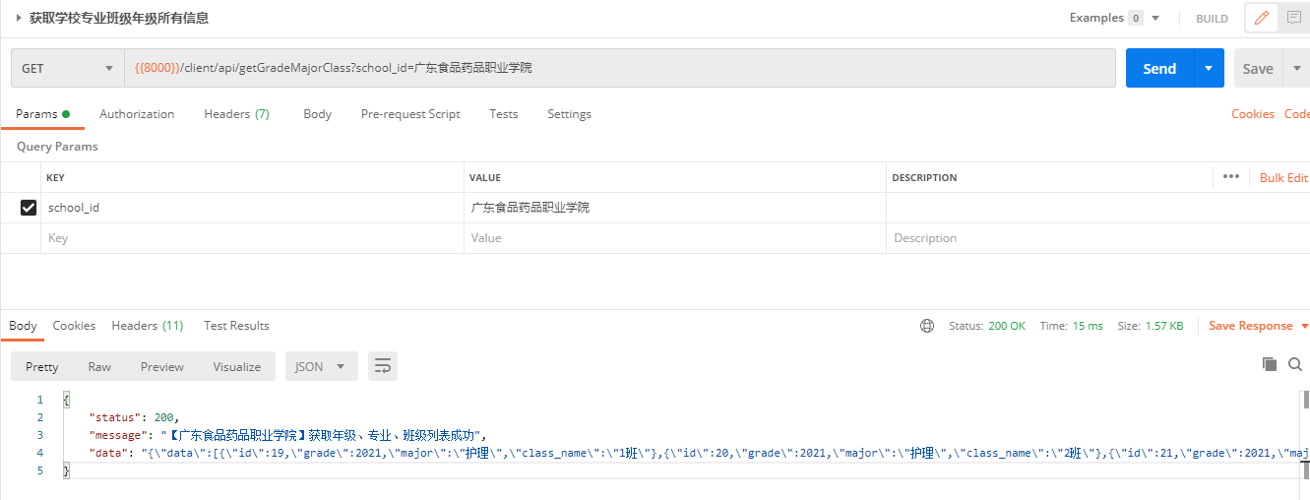Switch to Raw view
The height and width of the screenshot is (500, 1310).
pyautogui.click(x=99, y=366)
